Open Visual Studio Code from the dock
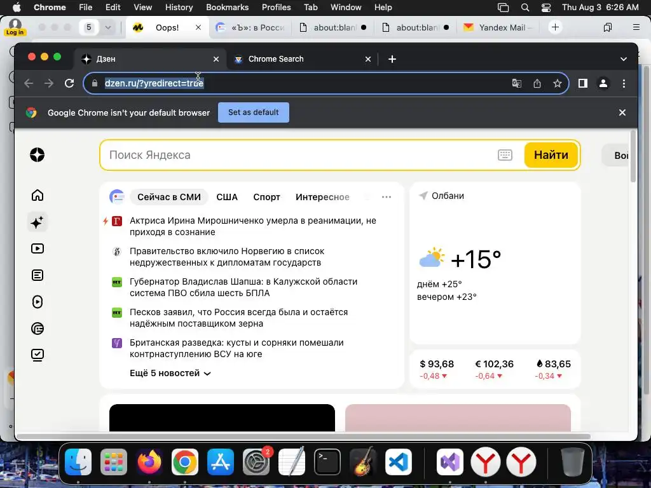This screenshot has width=651, height=488. coord(398,462)
